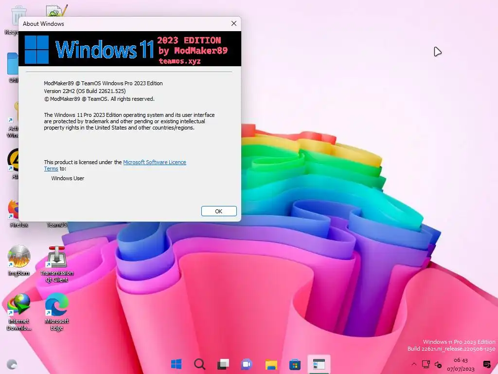Launch Microsoft Edge from desktop

pos(57,312)
